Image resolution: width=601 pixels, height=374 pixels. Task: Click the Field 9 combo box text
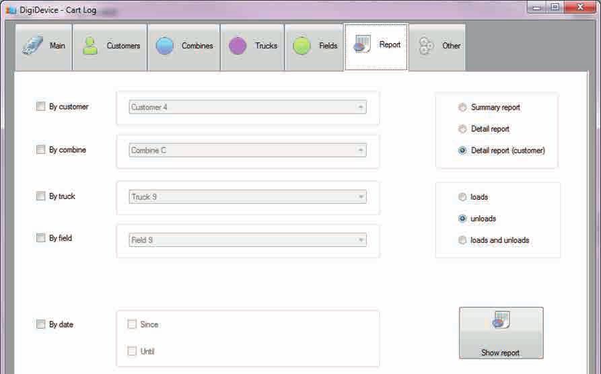click(142, 240)
